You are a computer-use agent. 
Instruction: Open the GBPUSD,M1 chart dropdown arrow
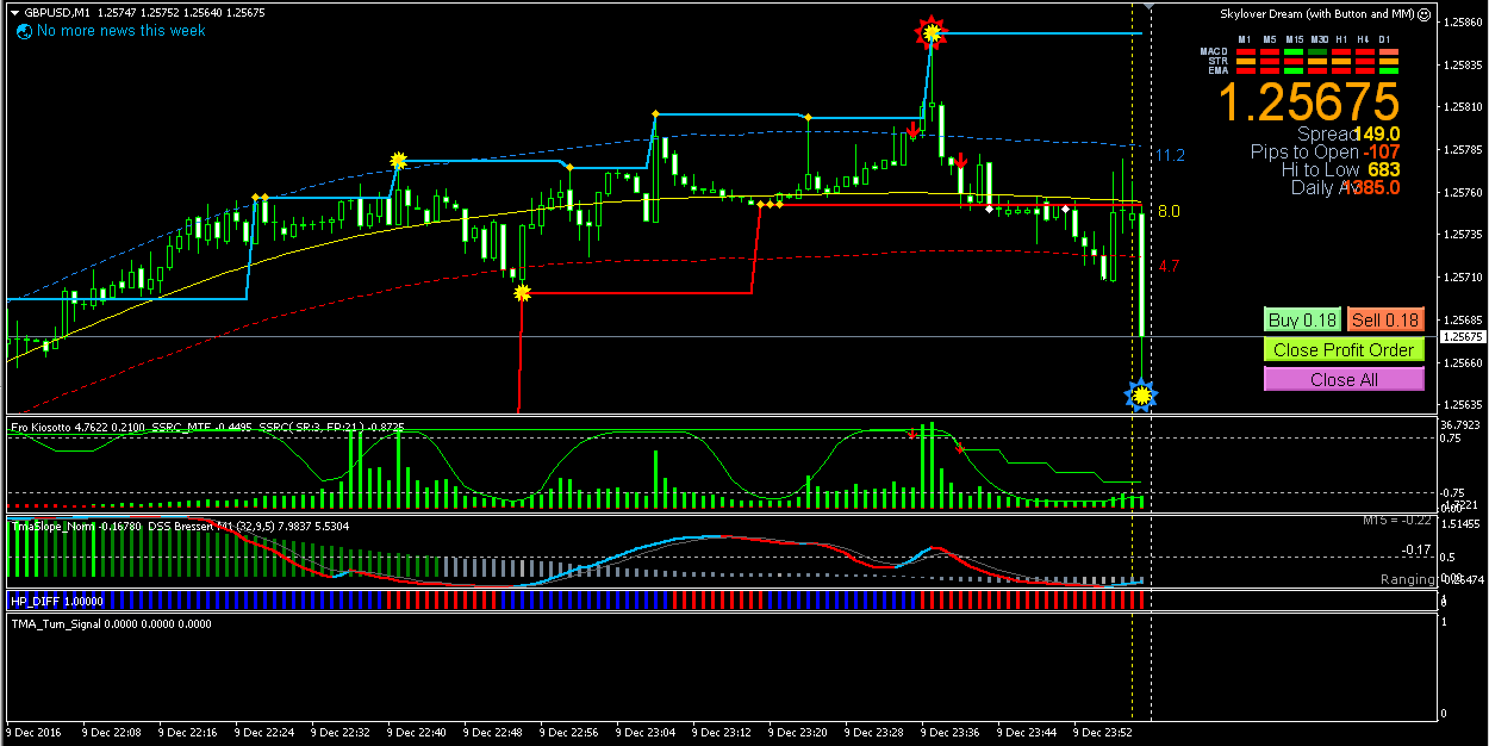14,13
